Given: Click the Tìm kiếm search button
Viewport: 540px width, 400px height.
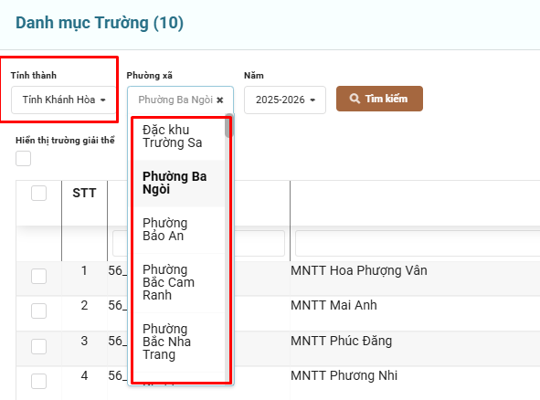Looking at the screenshot, I should [379, 99].
